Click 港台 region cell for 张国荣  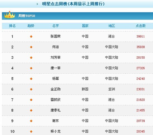111,36
